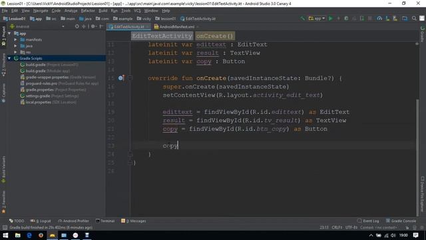Hide the Project panel via hide icon
The image size is (426, 240).
(x=101, y=27)
